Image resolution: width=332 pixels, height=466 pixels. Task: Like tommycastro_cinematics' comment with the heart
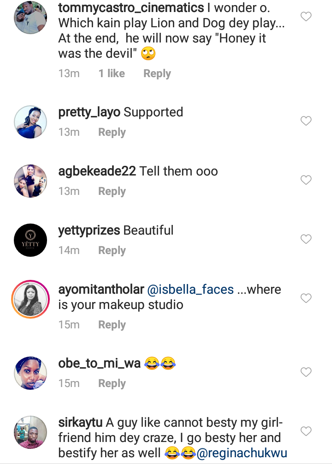[306, 17]
